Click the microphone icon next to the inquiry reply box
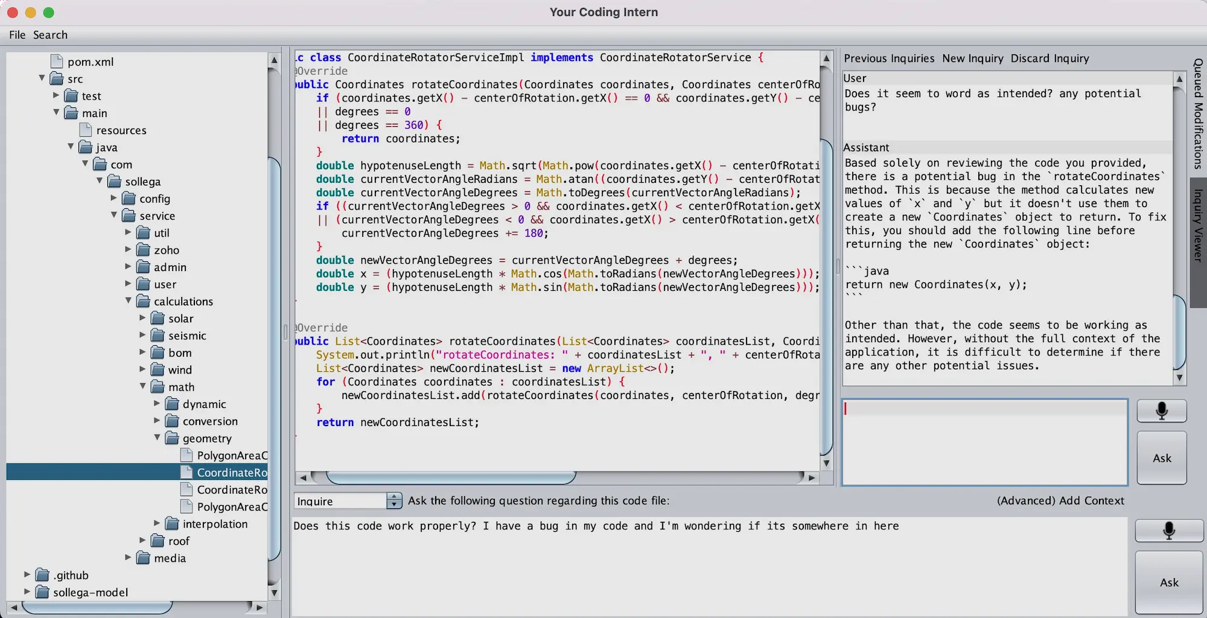 [1161, 411]
